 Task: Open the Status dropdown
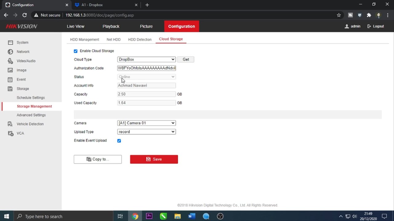(x=147, y=77)
